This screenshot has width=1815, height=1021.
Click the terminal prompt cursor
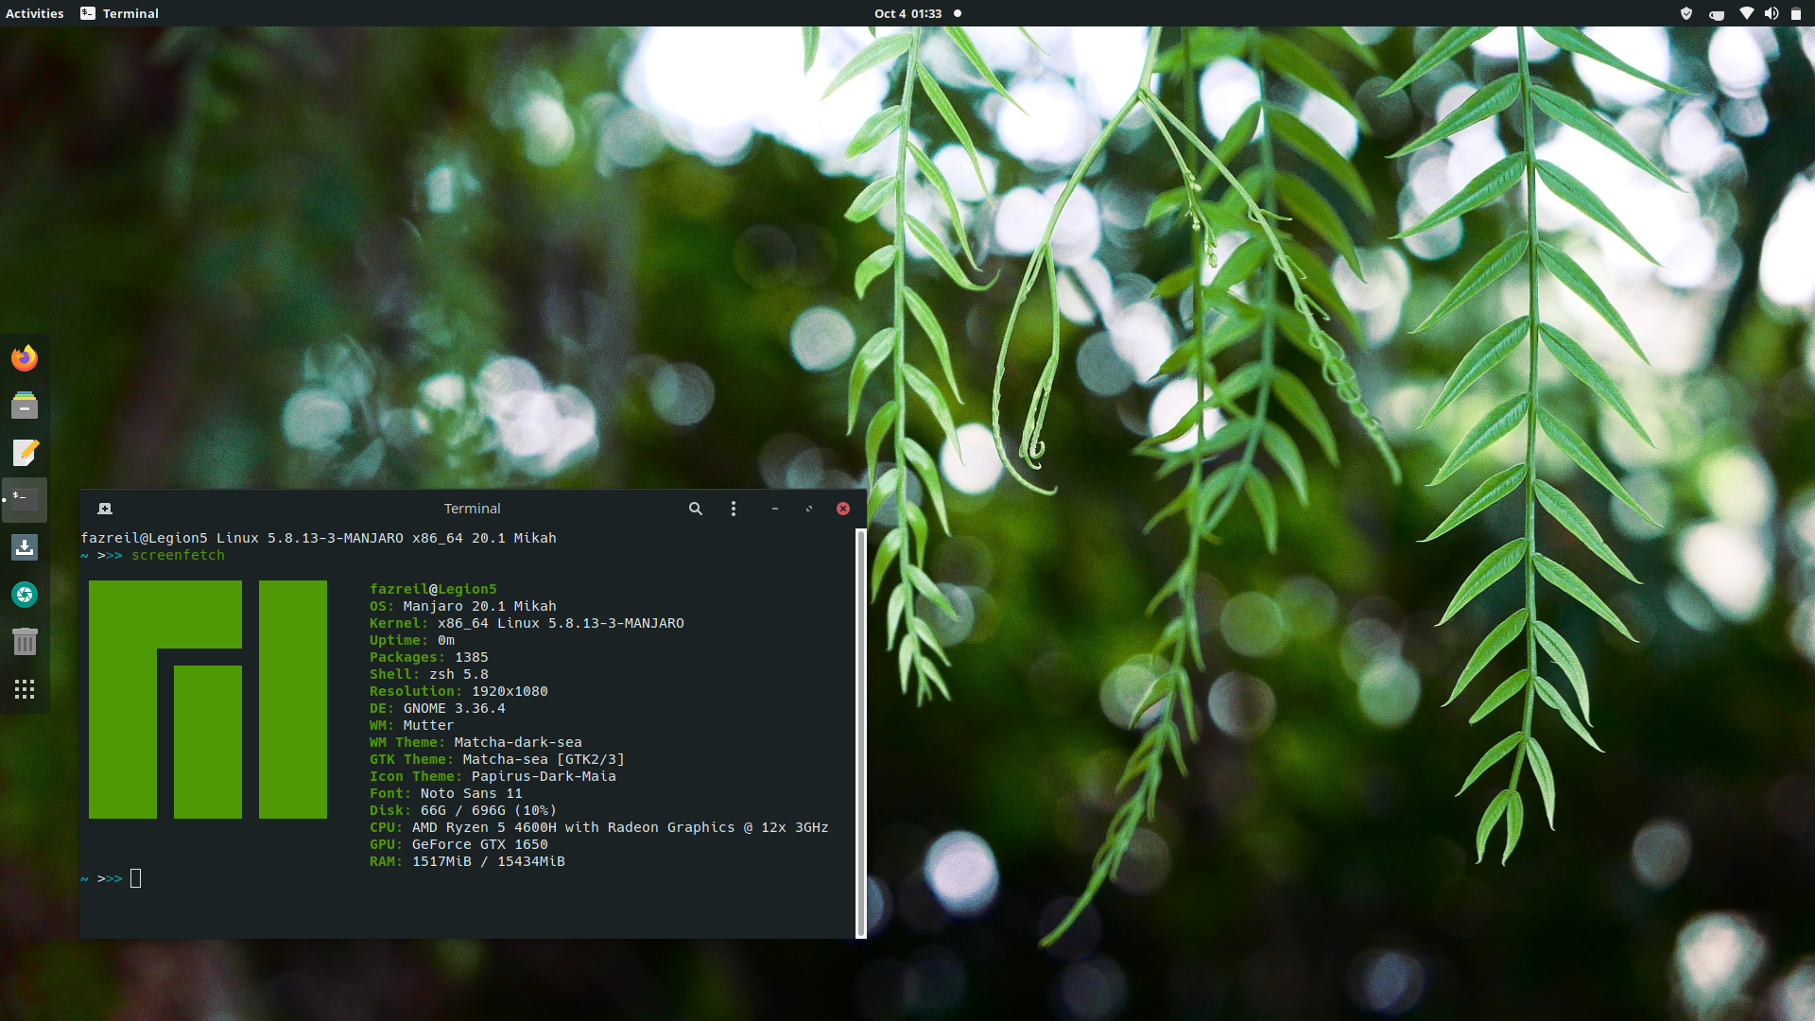[135, 878]
